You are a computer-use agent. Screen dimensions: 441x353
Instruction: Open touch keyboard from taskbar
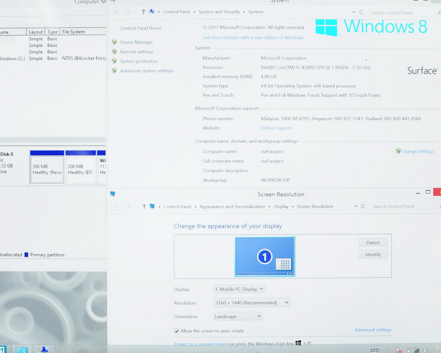375,350
